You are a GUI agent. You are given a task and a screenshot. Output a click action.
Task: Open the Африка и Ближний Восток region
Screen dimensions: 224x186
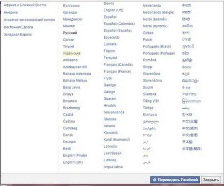click(x=25, y=5)
